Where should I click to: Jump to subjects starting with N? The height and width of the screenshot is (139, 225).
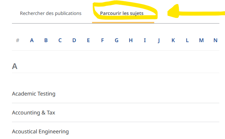click(215, 40)
